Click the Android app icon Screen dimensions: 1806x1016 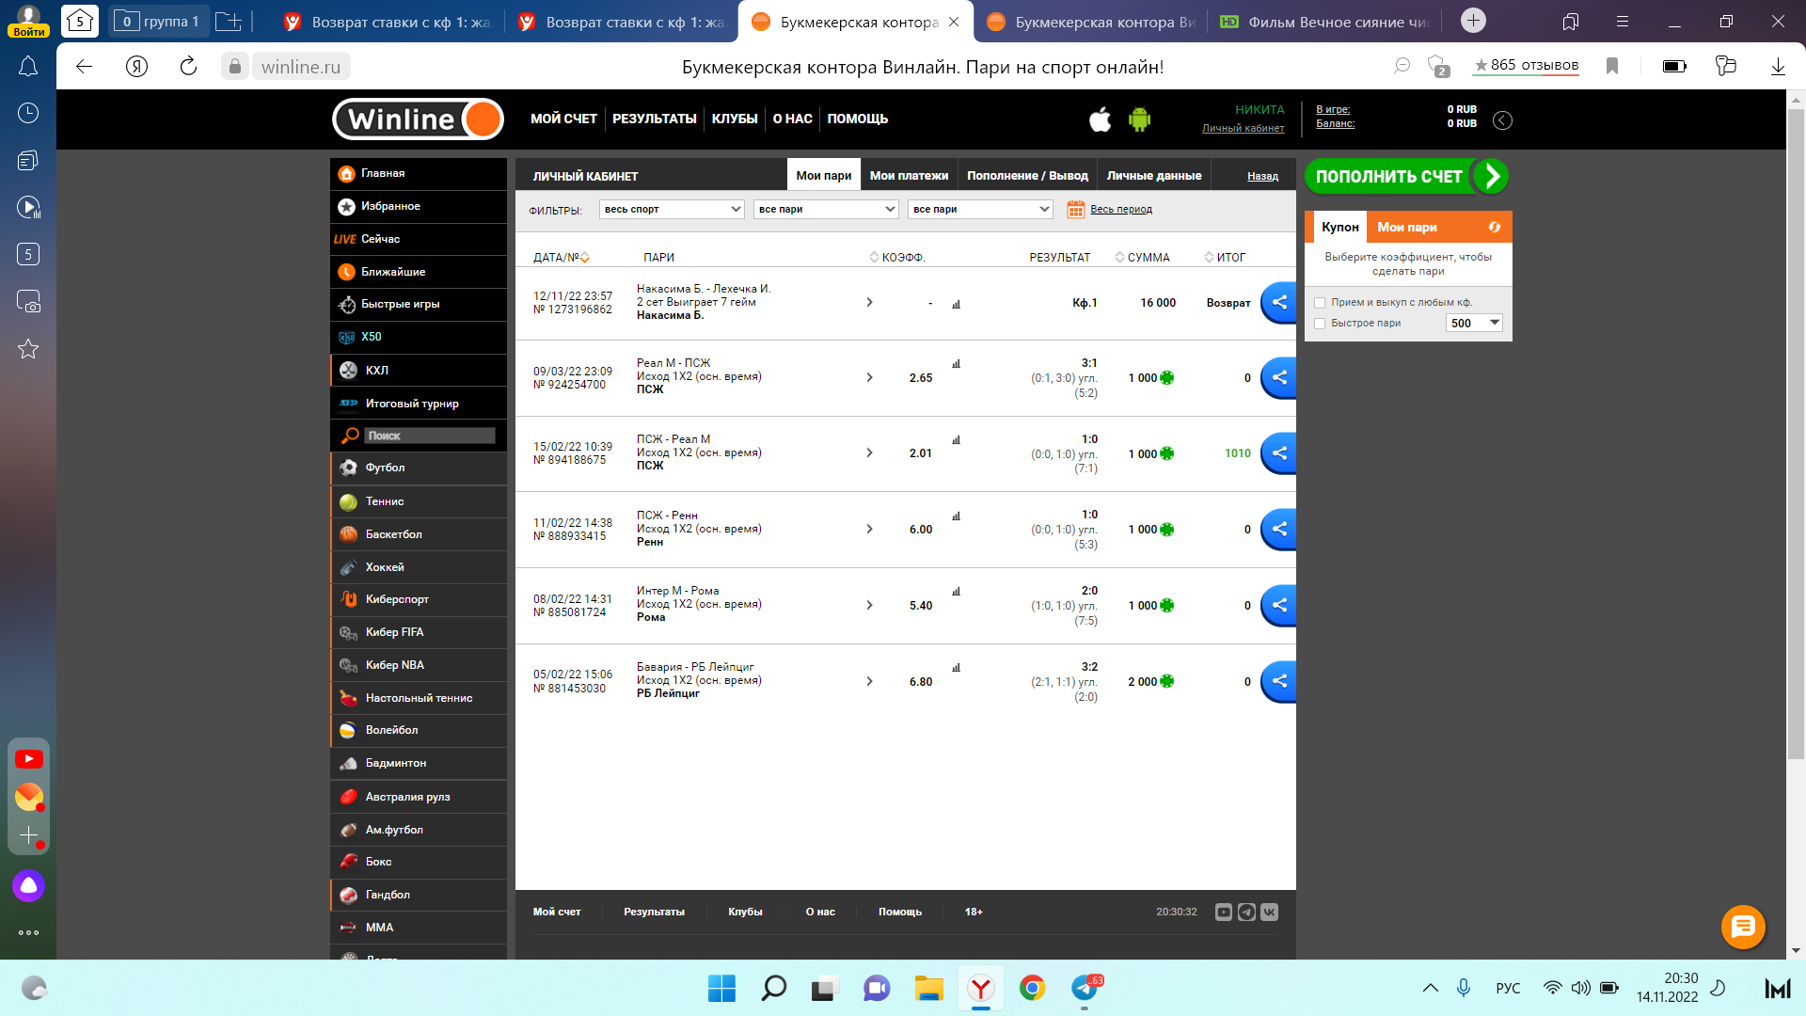pyautogui.click(x=1139, y=119)
